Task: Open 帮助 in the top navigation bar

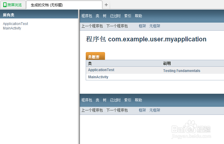Action: 139,16
